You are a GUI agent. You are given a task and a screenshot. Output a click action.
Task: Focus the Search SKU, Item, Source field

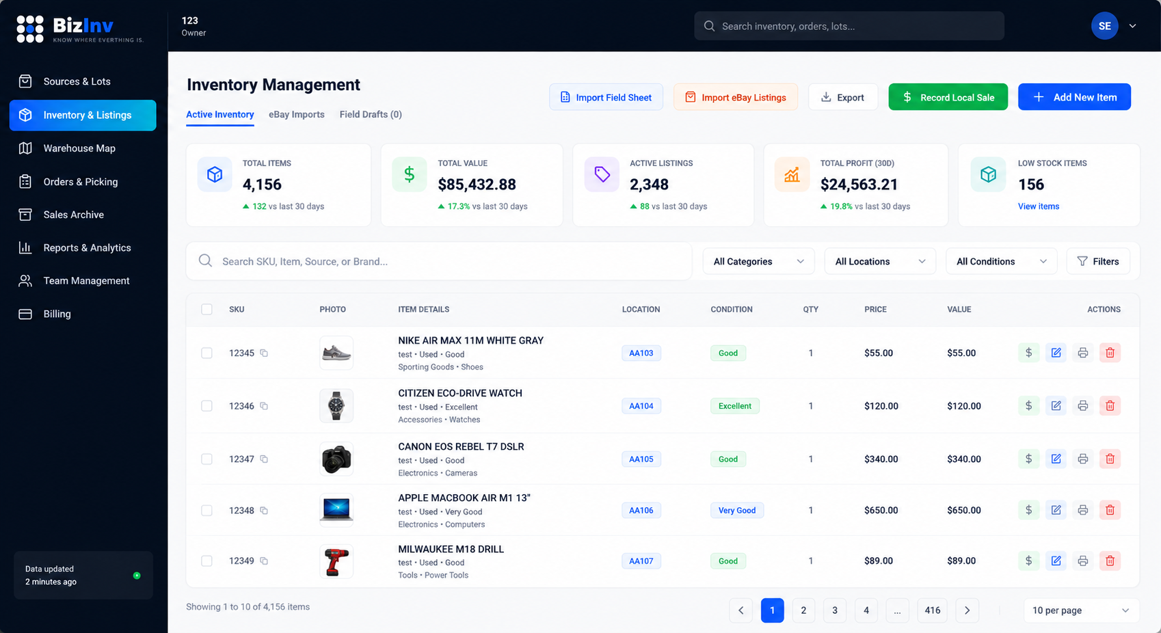[439, 261]
